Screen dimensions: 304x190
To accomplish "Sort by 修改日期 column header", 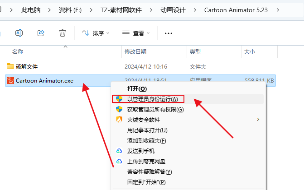I will 135,52.
